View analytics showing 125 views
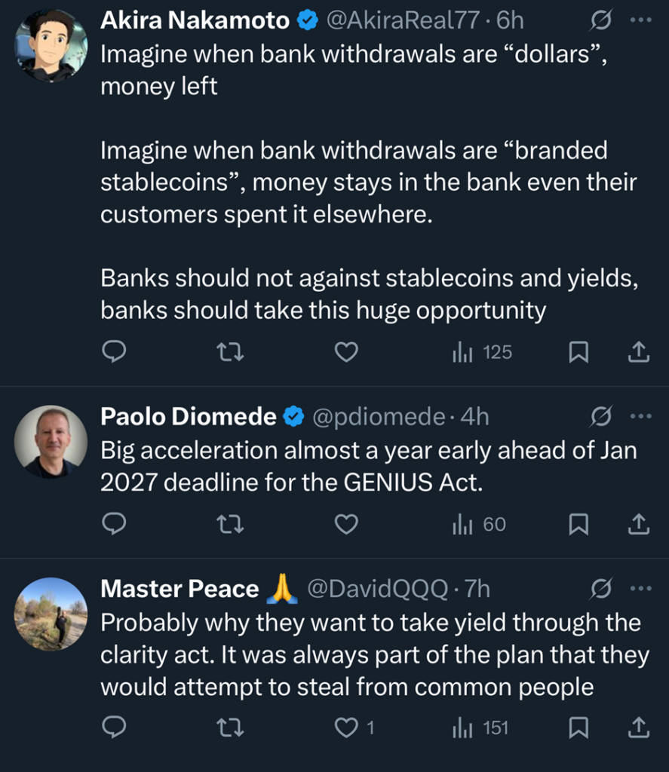Image resolution: width=669 pixels, height=772 pixels. point(482,351)
